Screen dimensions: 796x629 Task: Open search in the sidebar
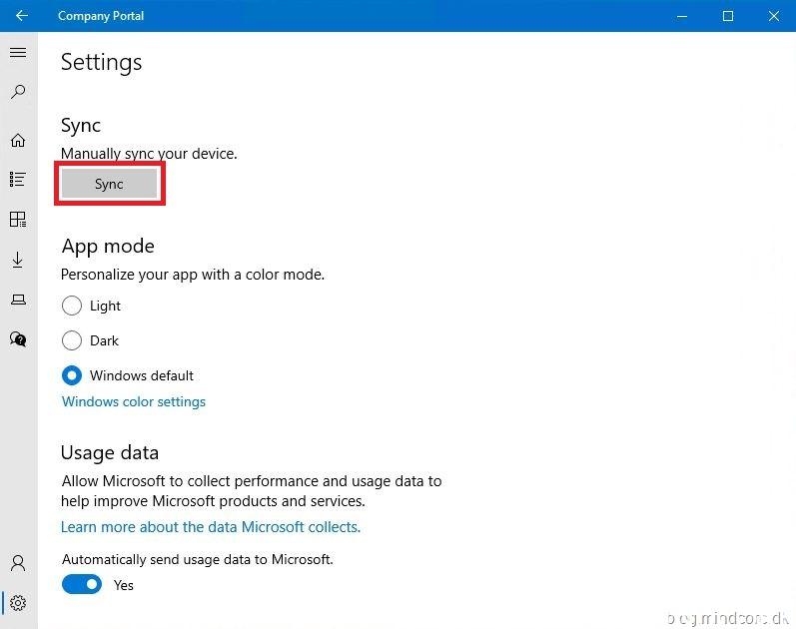coord(18,92)
